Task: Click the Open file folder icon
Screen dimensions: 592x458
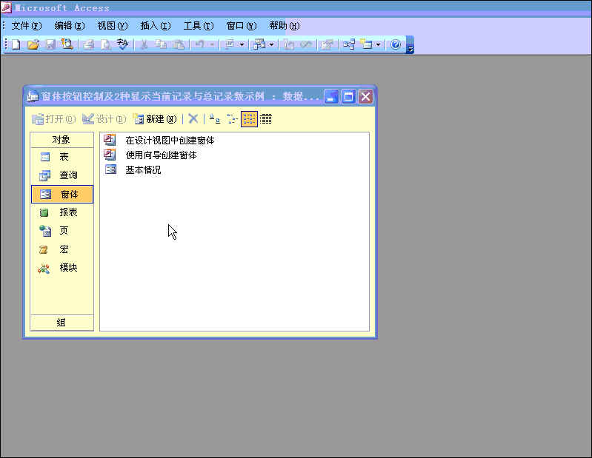Action: [33, 44]
